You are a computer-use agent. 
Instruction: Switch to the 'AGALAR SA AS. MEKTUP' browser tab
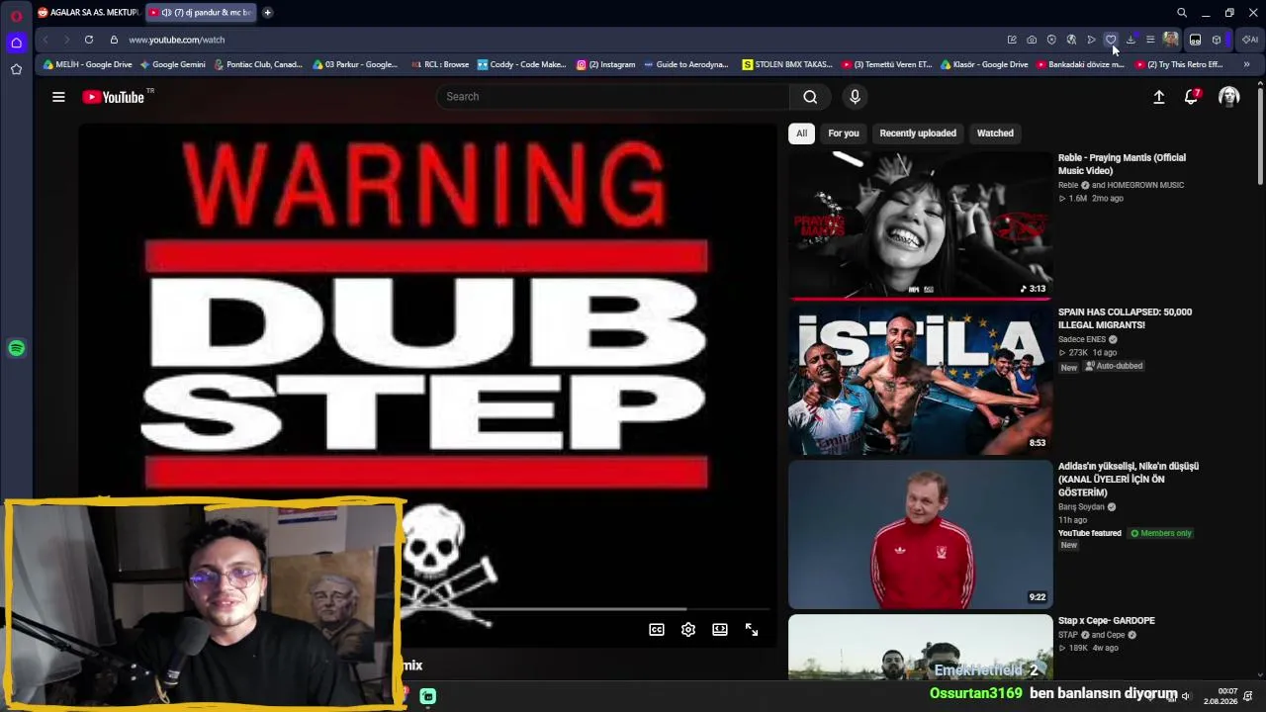(88, 13)
